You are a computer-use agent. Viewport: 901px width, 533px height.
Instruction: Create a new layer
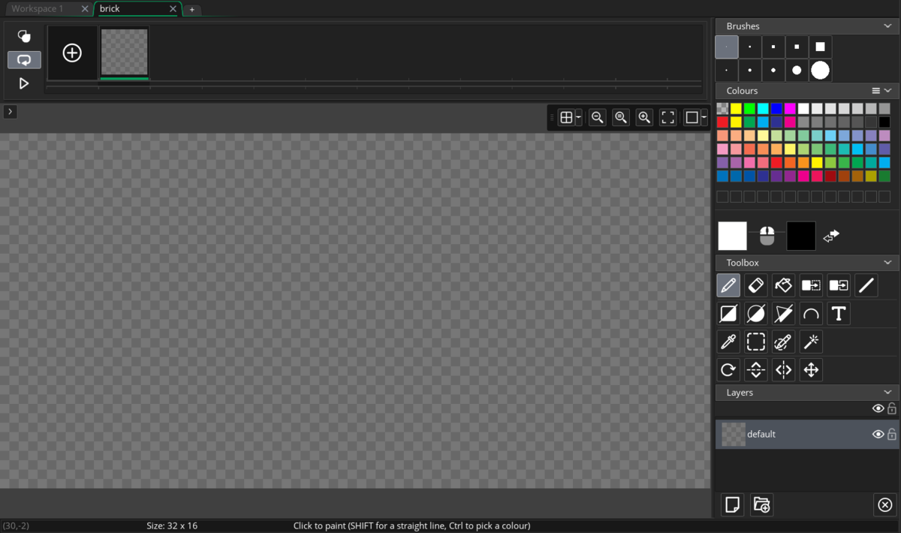click(733, 504)
